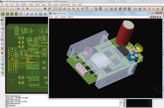
Task: Click the color palette squares icon
Action: click(111, 9)
